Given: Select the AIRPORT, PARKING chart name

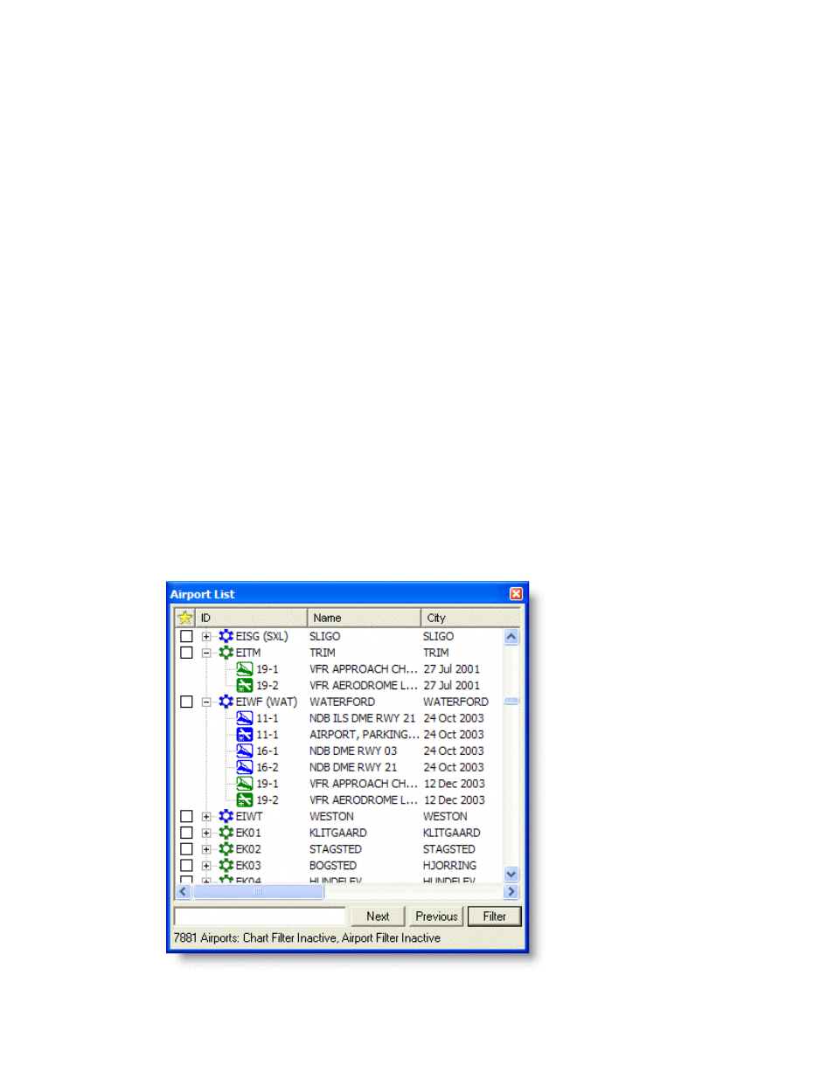Looking at the screenshot, I should (364, 735).
